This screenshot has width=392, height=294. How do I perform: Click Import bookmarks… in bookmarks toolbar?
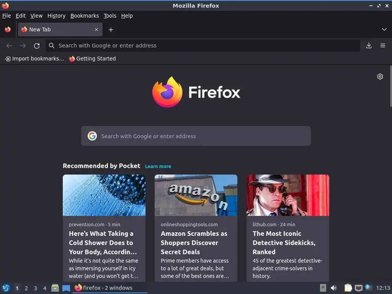pyautogui.click(x=34, y=59)
